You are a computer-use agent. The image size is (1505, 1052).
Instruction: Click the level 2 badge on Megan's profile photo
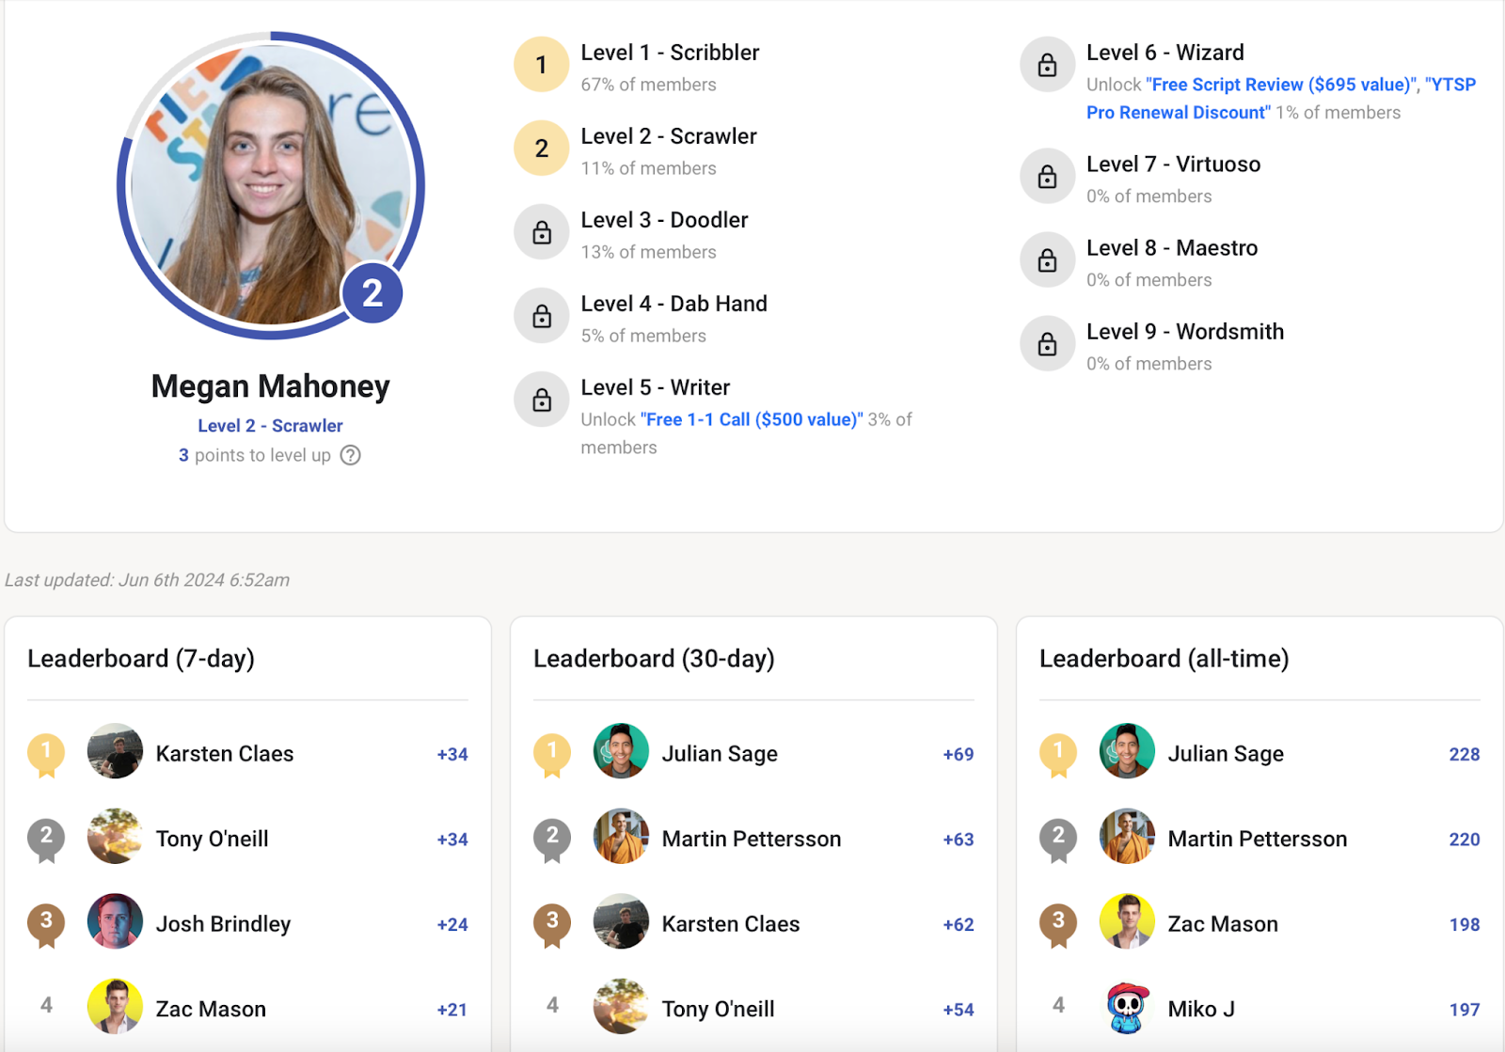point(372,293)
